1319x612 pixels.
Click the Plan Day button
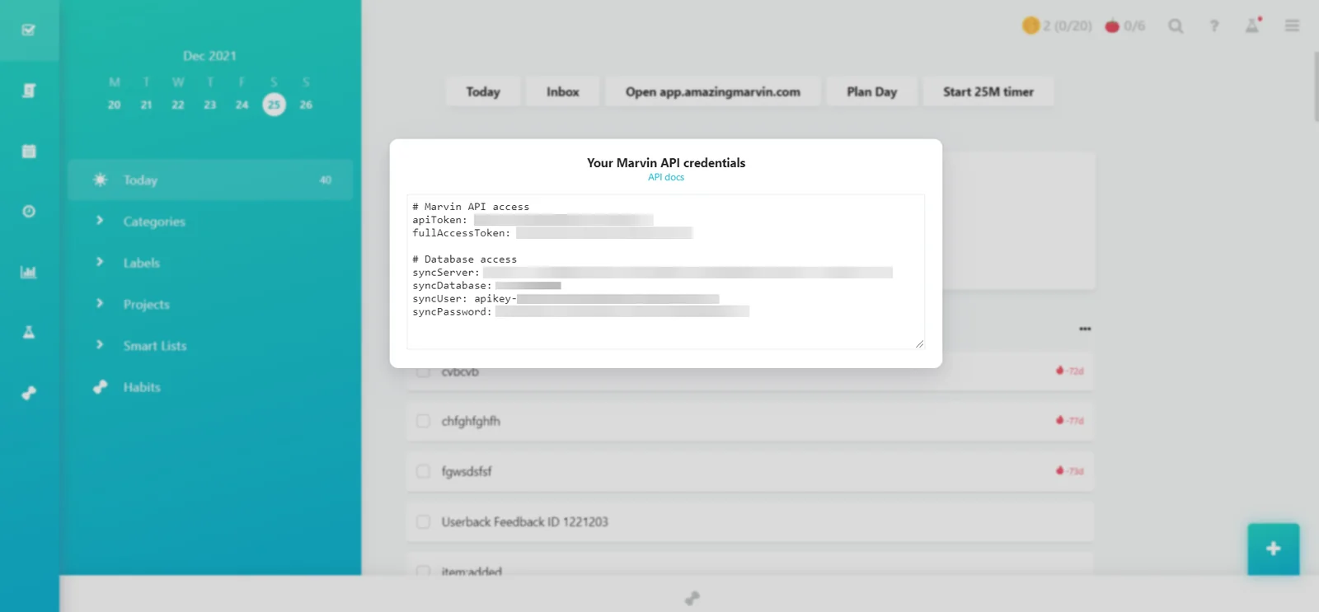(x=872, y=91)
